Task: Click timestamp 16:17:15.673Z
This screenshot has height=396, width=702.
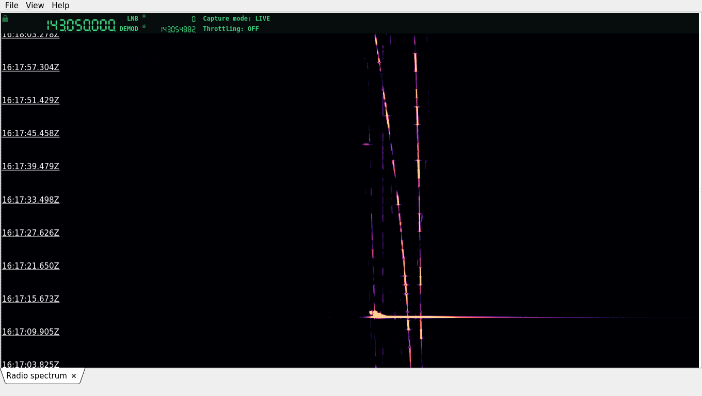Action: [31, 299]
